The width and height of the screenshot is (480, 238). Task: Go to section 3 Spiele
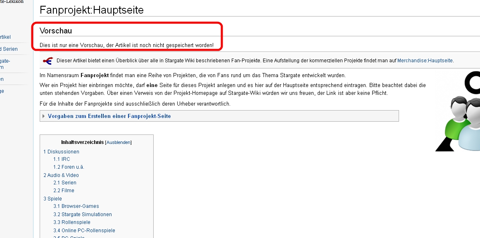point(52,199)
